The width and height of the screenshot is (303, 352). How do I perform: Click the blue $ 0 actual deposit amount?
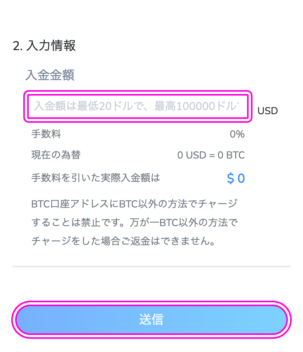[236, 178]
